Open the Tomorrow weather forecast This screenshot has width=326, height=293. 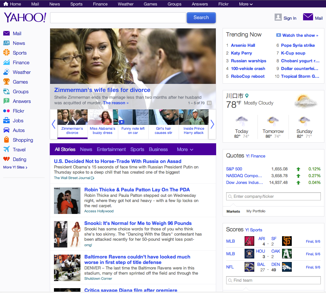coord(273,126)
